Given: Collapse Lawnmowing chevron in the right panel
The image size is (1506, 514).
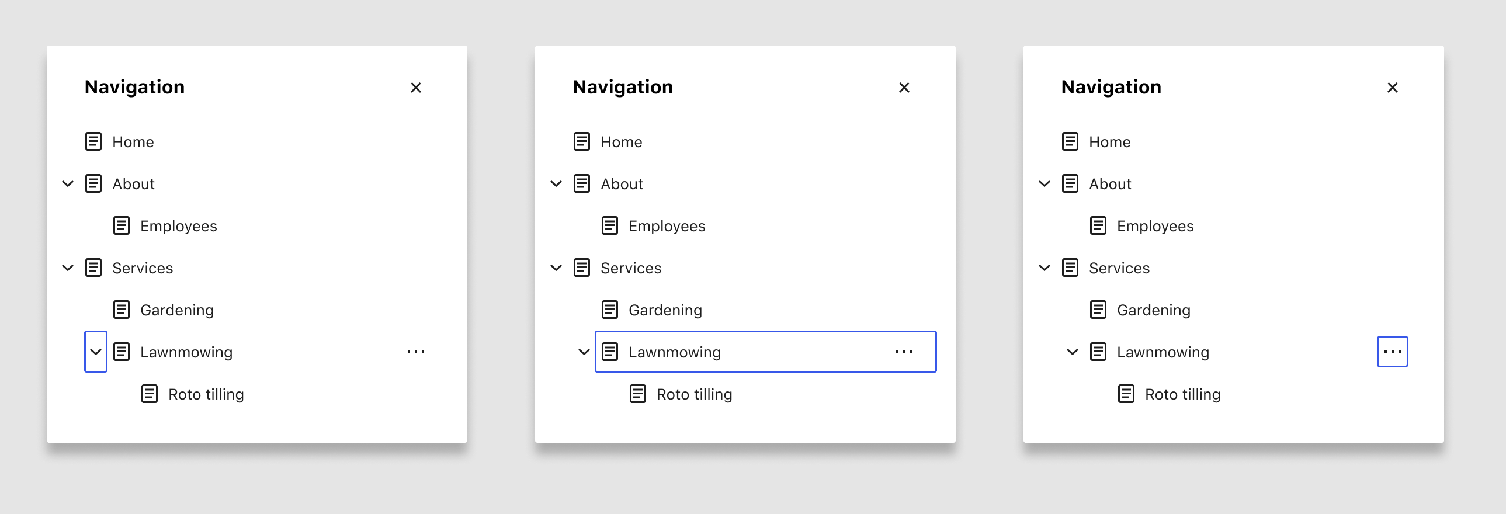Looking at the screenshot, I should (x=1072, y=352).
